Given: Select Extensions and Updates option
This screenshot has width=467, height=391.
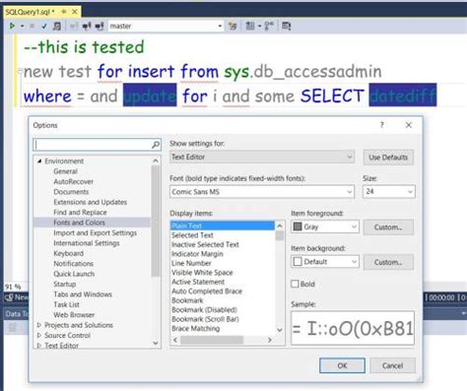Looking at the screenshot, I should pos(90,202).
